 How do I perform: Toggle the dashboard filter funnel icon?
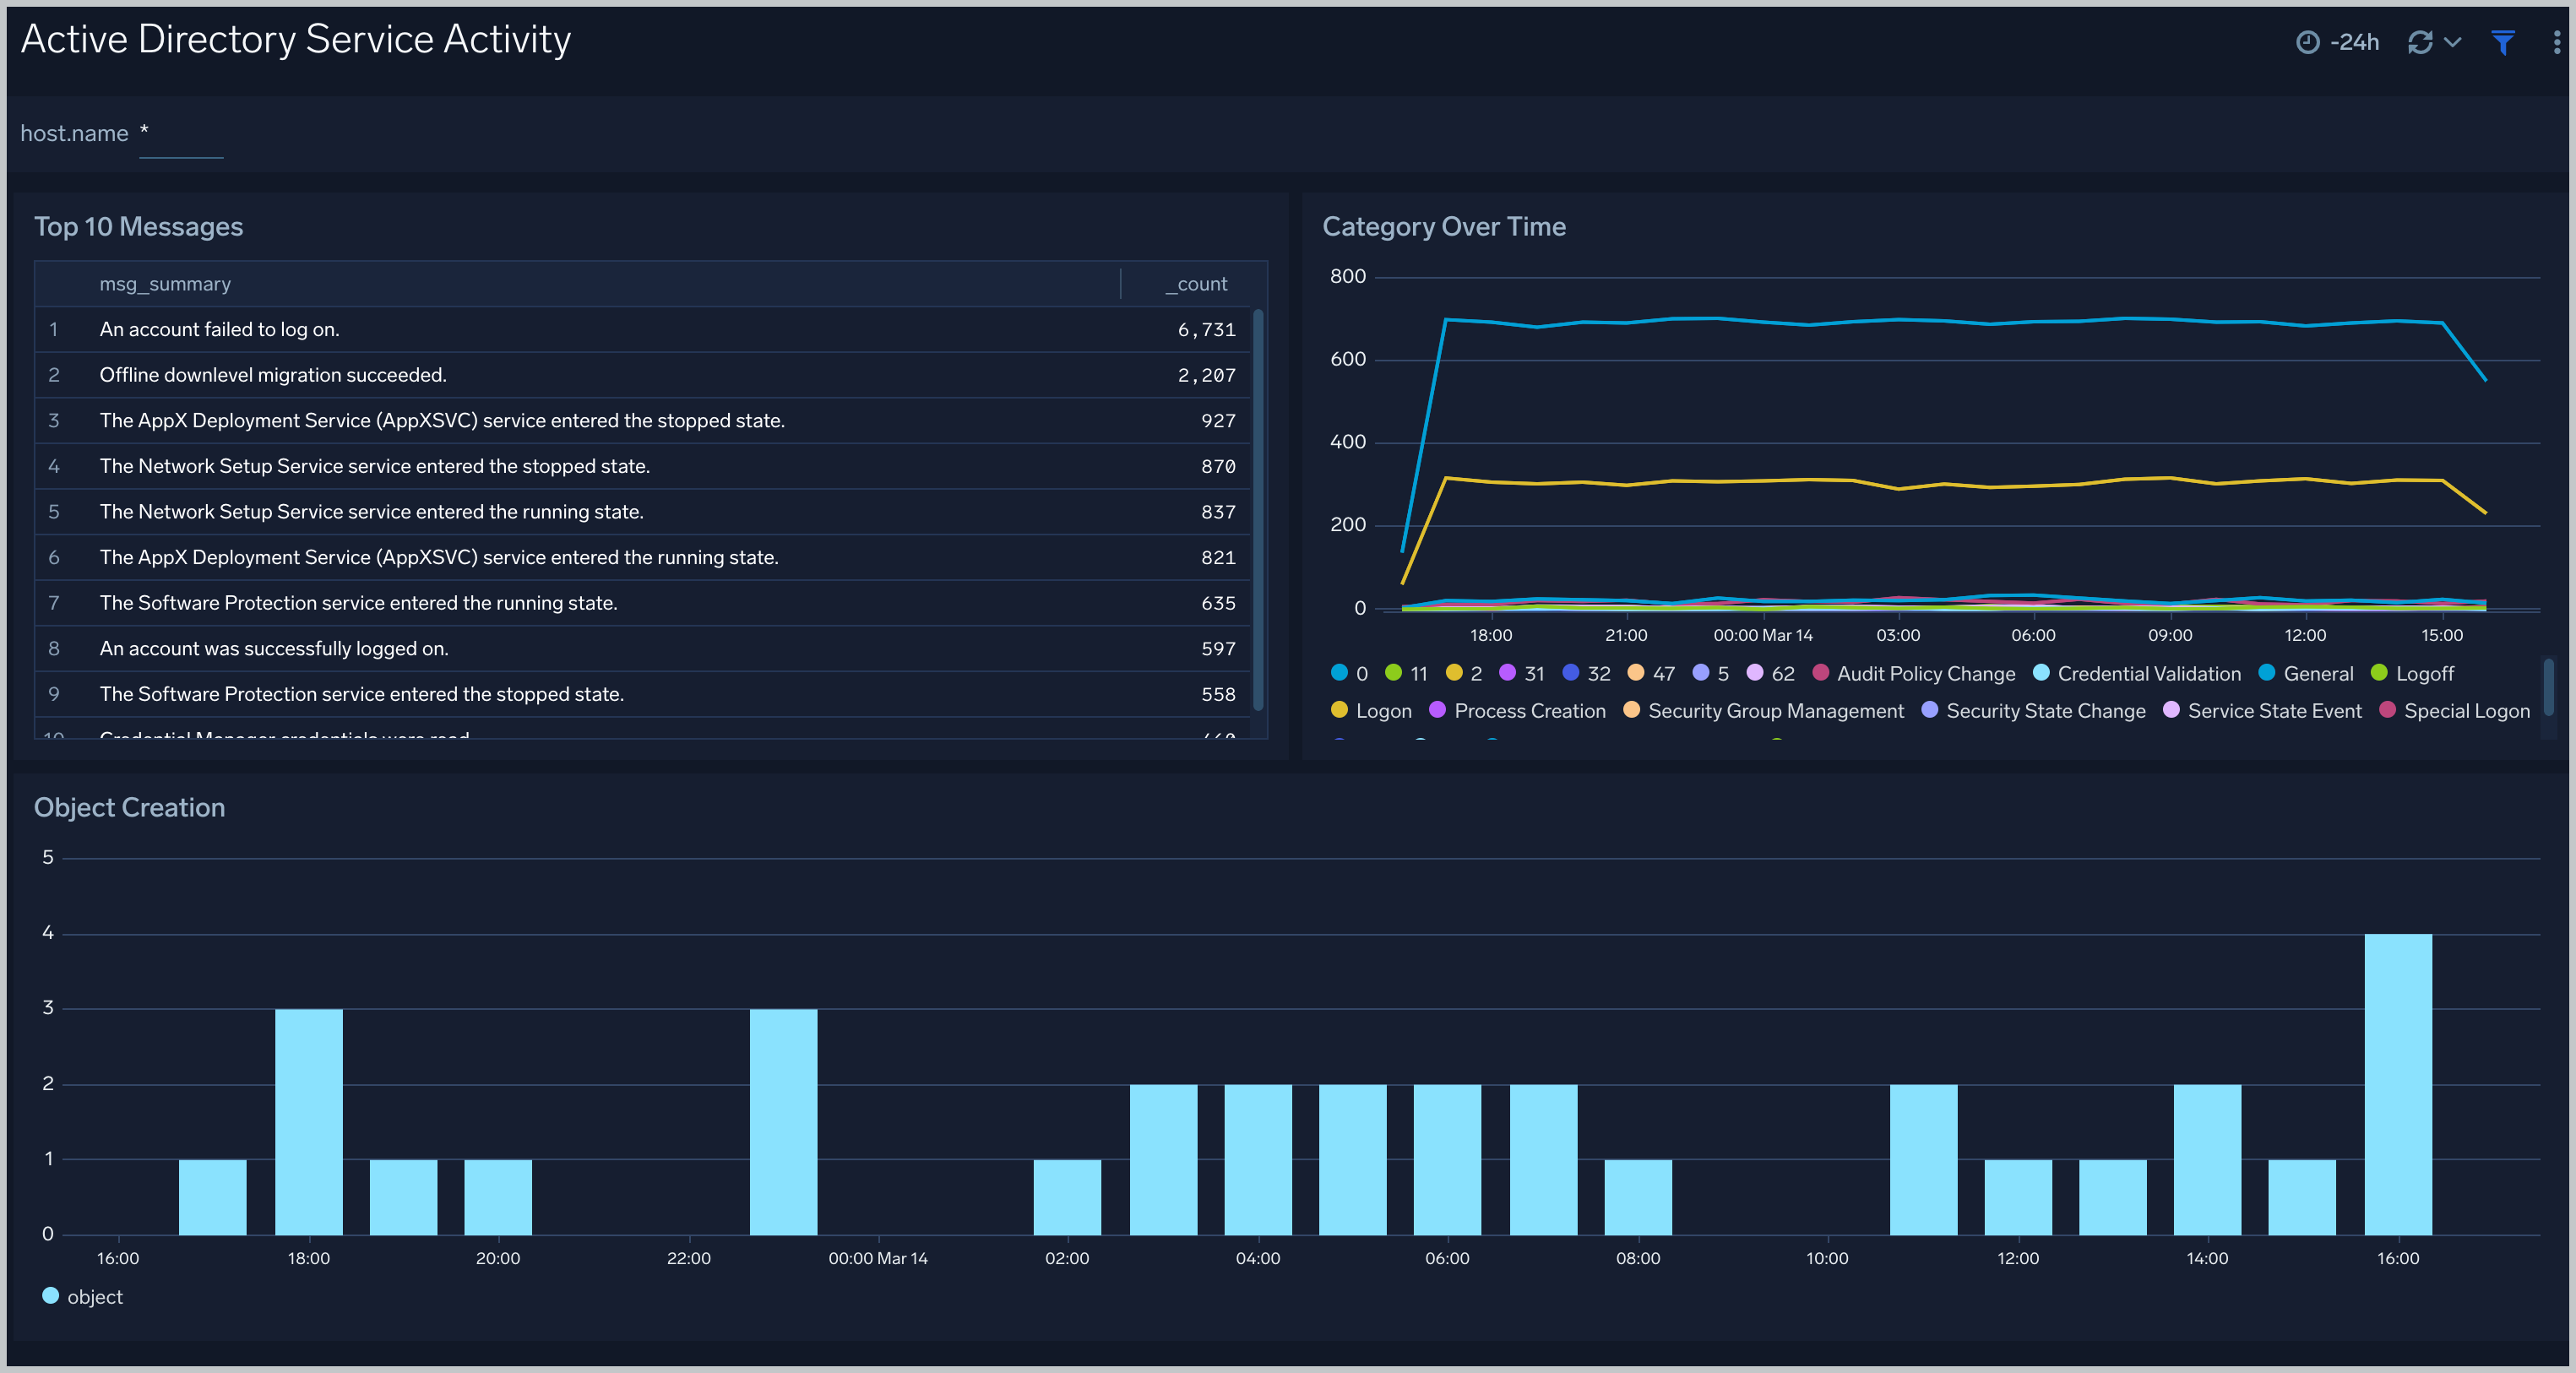[2503, 42]
